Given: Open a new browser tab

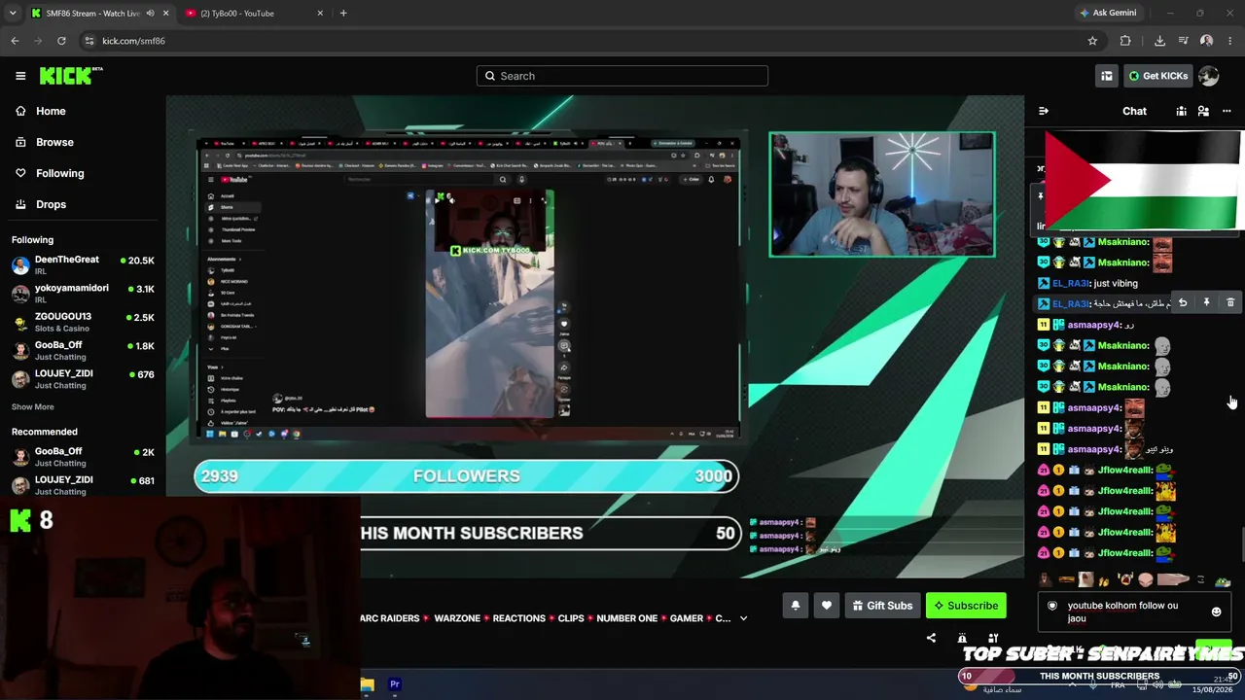Looking at the screenshot, I should (343, 14).
